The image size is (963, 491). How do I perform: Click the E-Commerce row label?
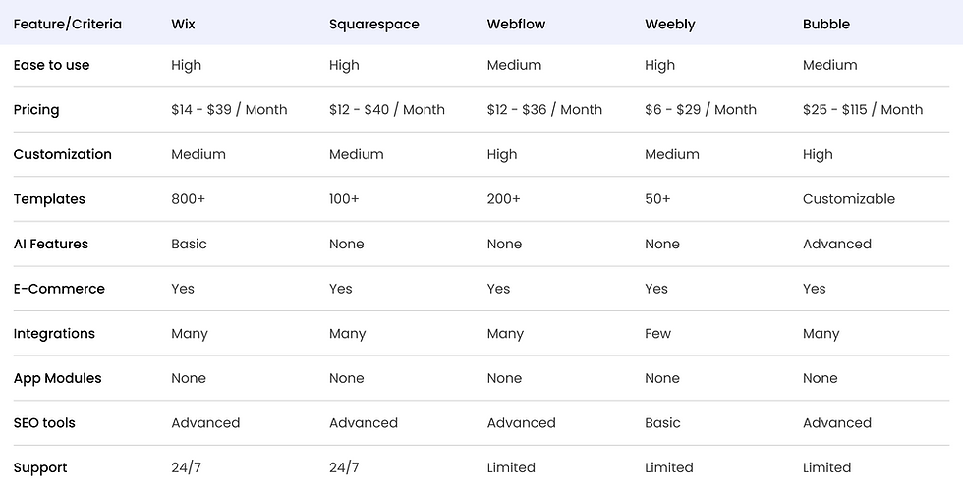[59, 289]
